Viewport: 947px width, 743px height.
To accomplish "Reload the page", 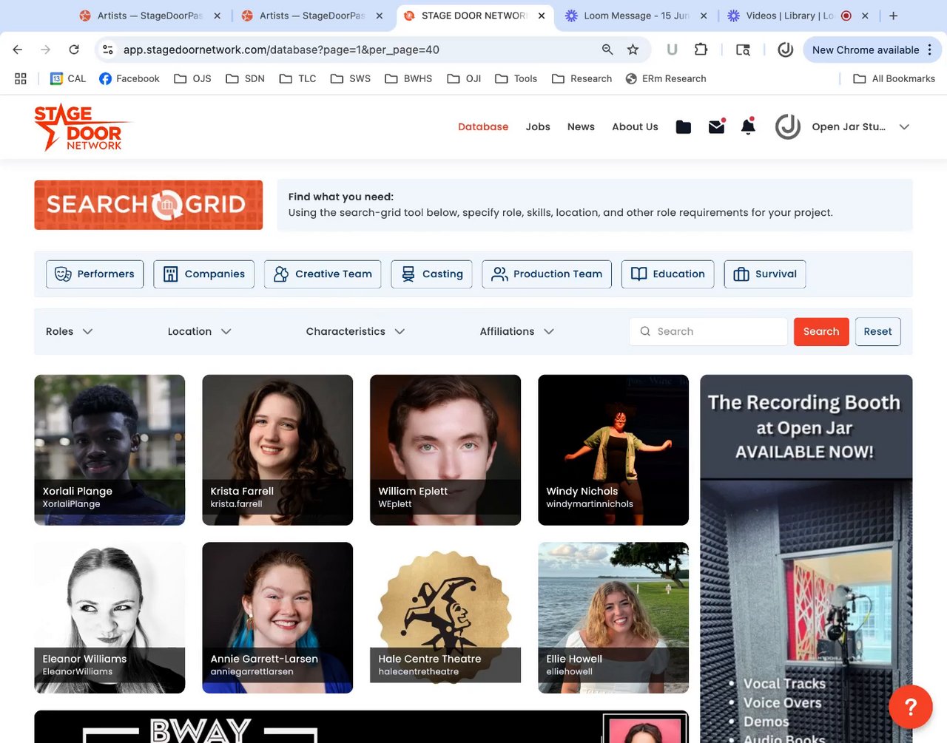I will [x=74, y=50].
